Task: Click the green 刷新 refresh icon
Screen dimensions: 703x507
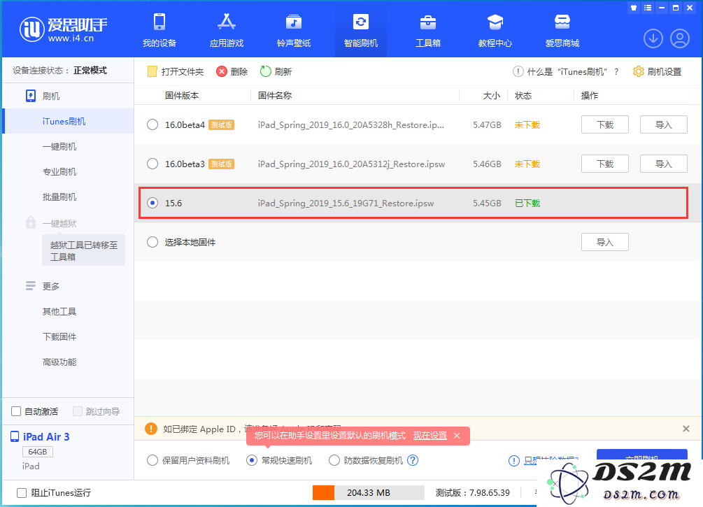Action: pyautogui.click(x=265, y=72)
